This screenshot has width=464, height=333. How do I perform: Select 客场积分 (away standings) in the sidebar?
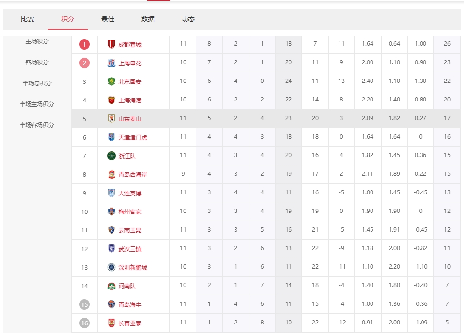tap(37, 62)
